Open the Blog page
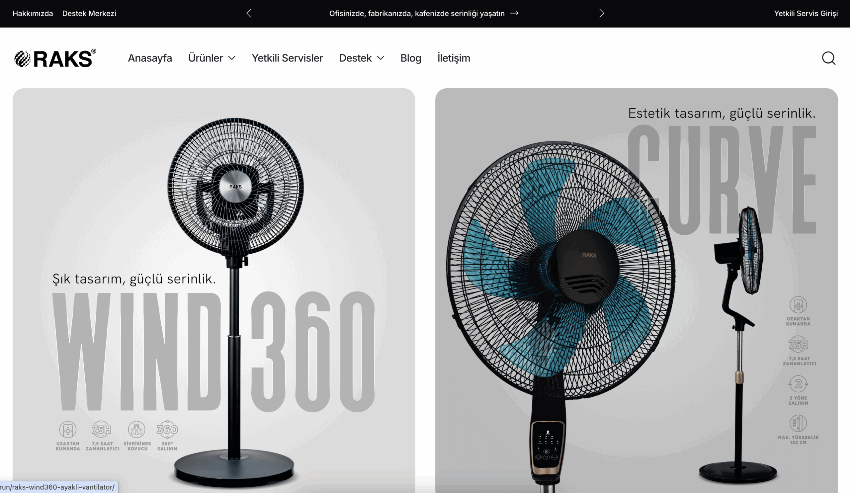The height and width of the screenshot is (493, 850). (x=411, y=58)
